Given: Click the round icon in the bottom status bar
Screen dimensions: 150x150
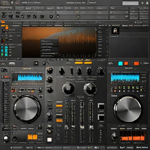Looking at the screenshot, I should (11, 147).
